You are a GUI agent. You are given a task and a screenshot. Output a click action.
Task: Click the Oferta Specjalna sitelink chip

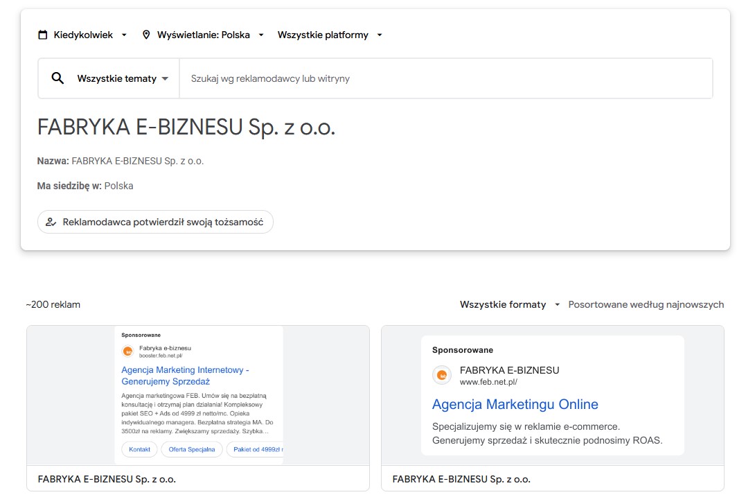pos(192,449)
